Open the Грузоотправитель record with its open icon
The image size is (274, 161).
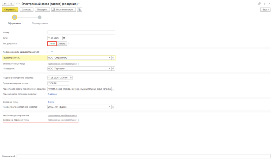tap(113, 58)
